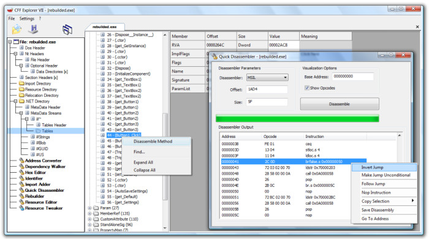The height and width of the screenshot is (239, 429).
Task: Open the Disassembler MSIL dropdown
Action: 267,78
